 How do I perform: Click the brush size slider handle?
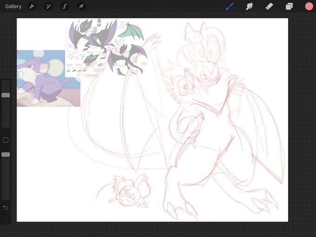[x=6, y=95]
